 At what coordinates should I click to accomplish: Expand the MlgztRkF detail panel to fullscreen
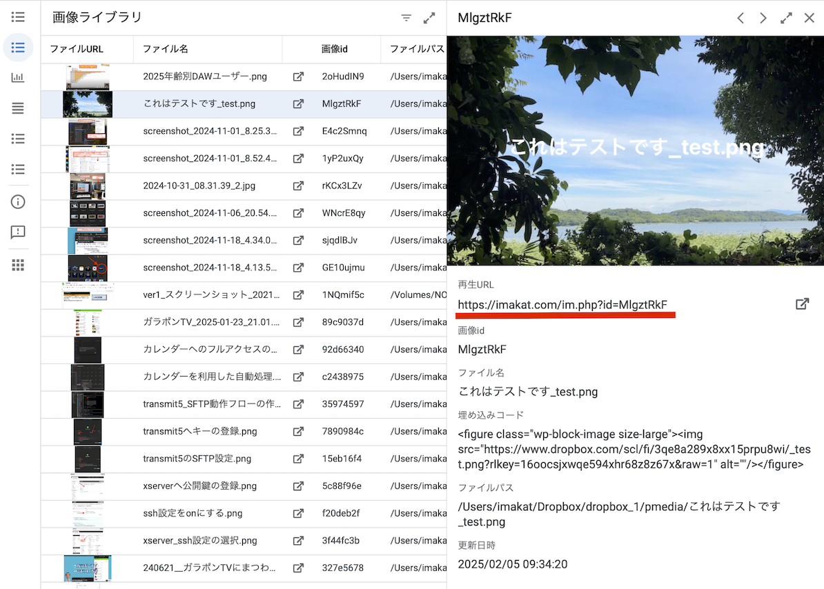coord(786,18)
